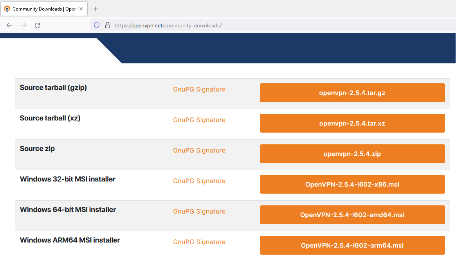Go back using the browser back arrow

click(x=9, y=25)
